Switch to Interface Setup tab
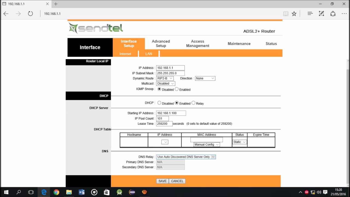The width and height of the screenshot is (350, 197). click(x=129, y=44)
